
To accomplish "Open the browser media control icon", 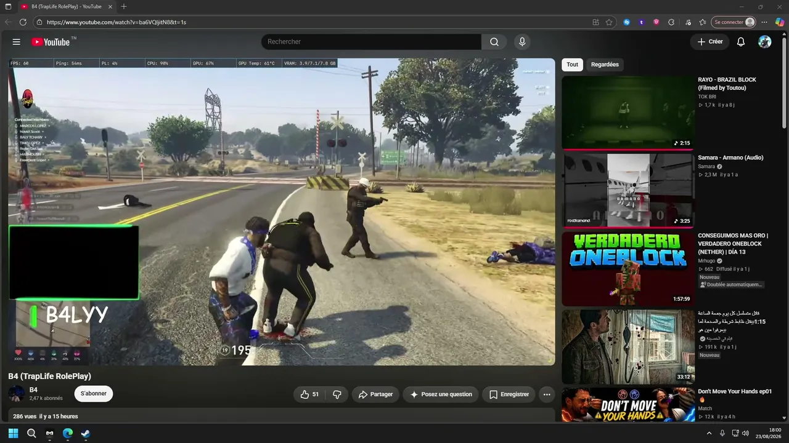I will 688,22.
